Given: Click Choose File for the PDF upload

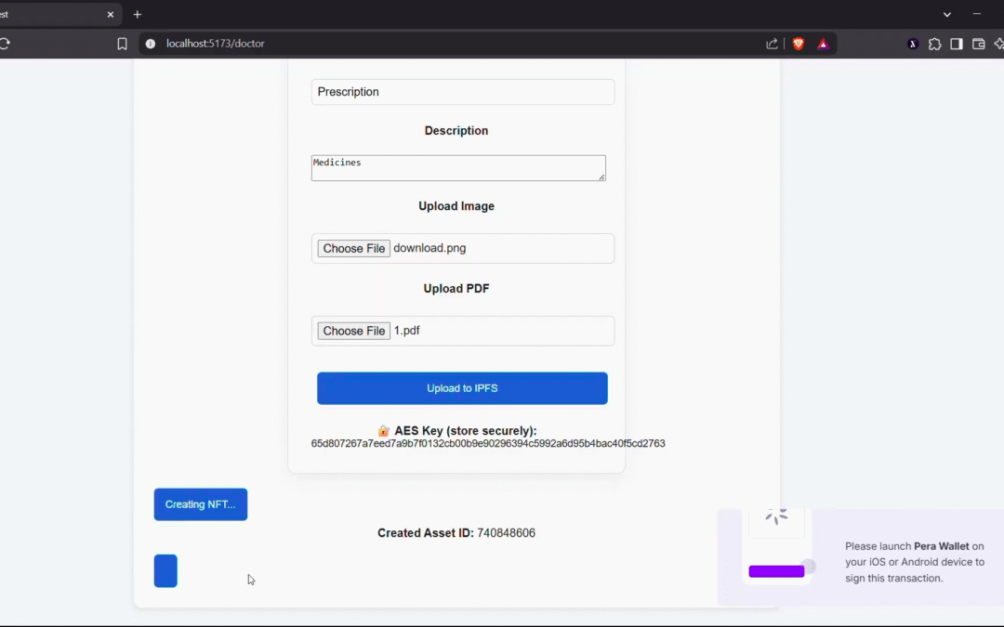Looking at the screenshot, I should (x=353, y=331).
